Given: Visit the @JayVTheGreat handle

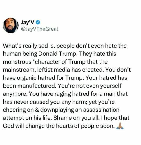Looking at the screenshot, I should (x=40, y=29).
